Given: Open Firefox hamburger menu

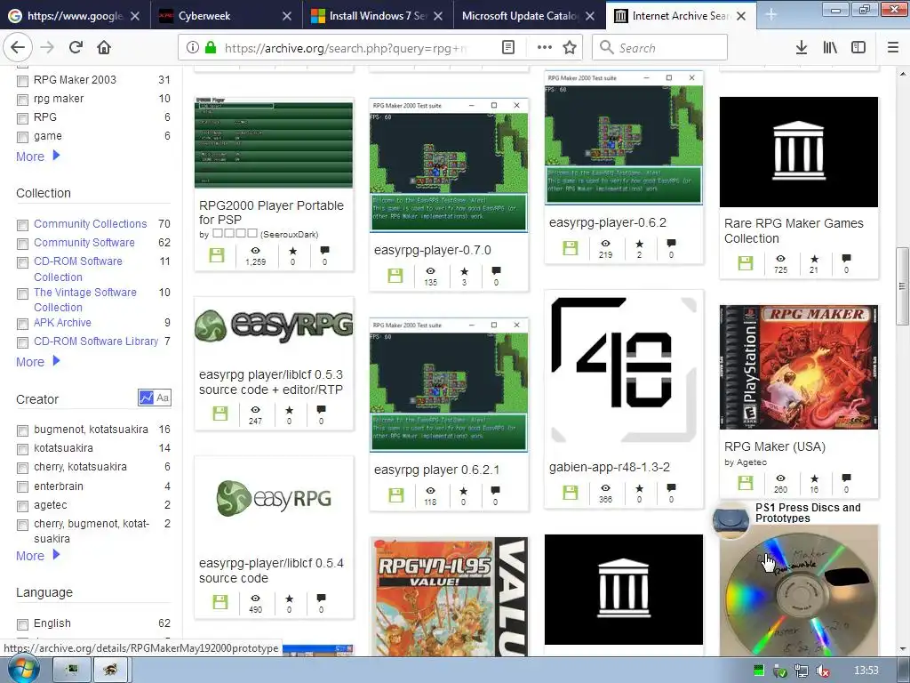Looking at the screenshot, I should pyautogui.click(x=893, y=48).
